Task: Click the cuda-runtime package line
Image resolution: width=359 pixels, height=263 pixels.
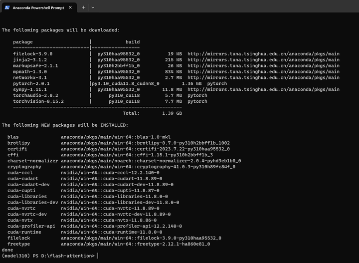Action: 85,232
